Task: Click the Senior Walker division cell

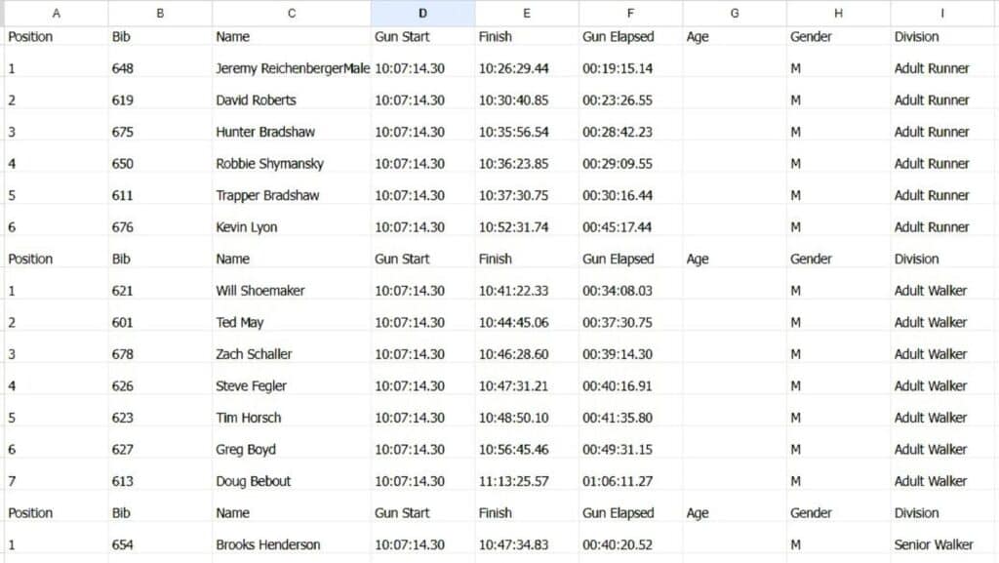Action: click(x=942, y=544)
